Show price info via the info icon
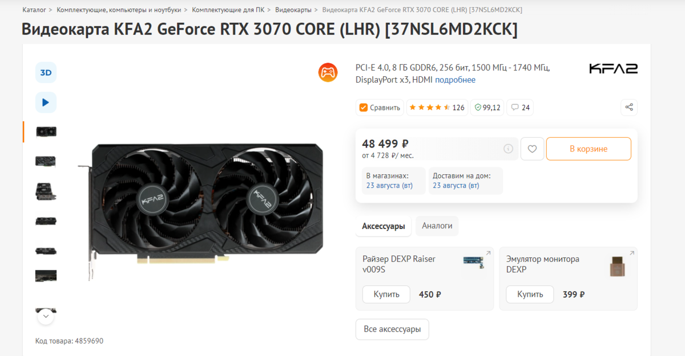The height and width of the screenshot is (356, 685). [x=508, y=149]
